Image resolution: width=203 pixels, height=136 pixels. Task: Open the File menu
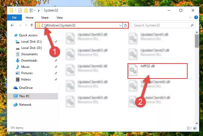pos(14,18)
